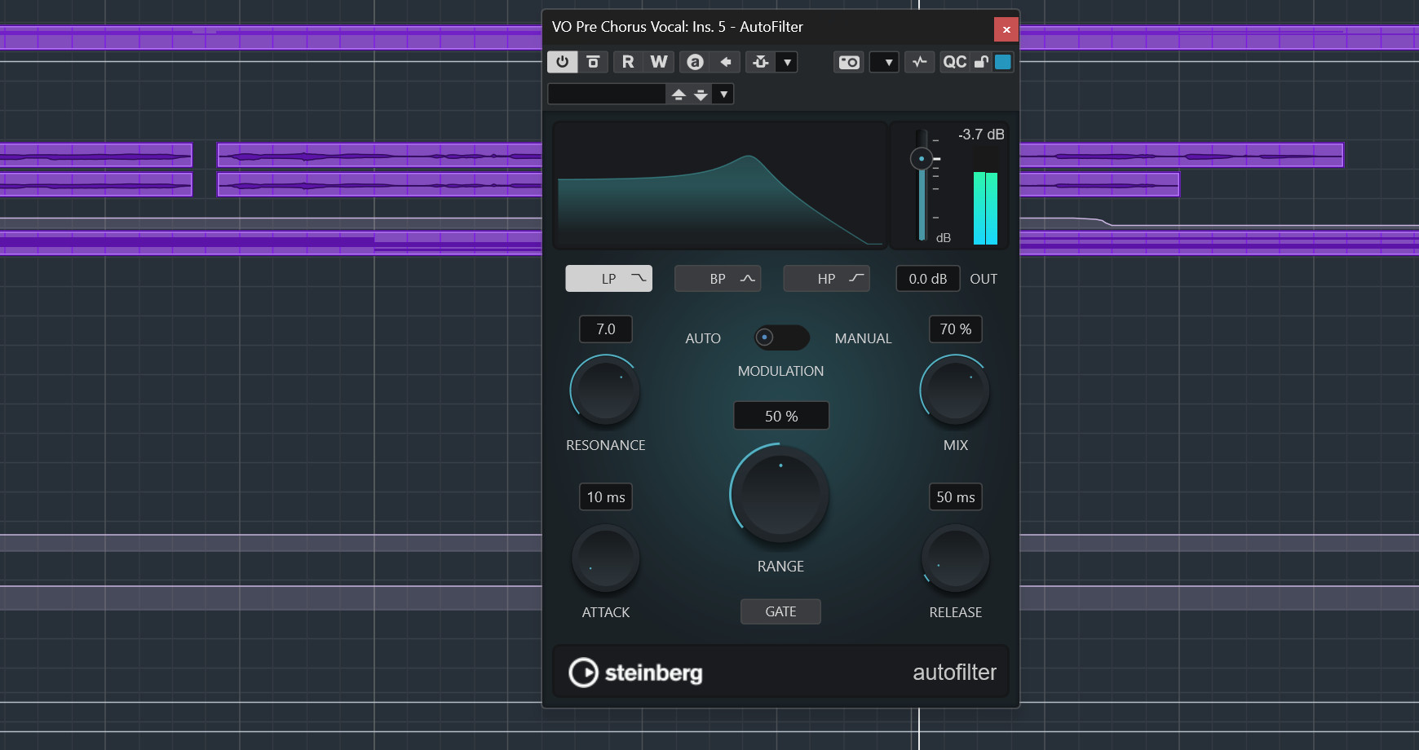Click the camera snapshot icon
The image size is (1419, 750).
(x=849, y=62)
